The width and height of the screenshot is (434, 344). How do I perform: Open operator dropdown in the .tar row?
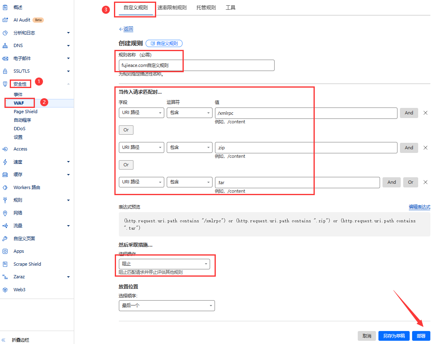click(189, 182)
